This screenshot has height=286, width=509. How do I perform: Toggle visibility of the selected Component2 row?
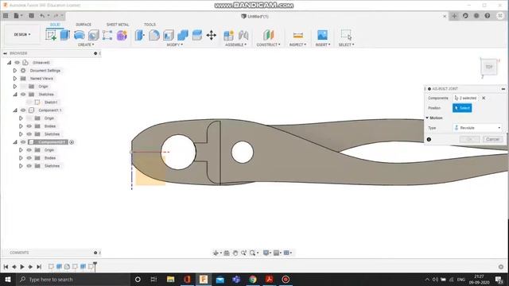coord(23,142)
